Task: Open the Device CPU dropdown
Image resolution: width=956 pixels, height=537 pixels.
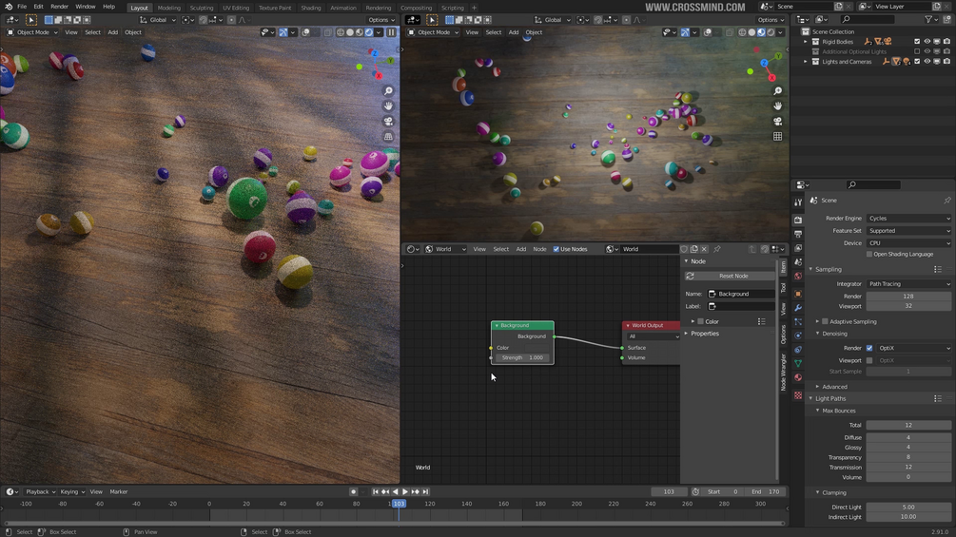Action: 908,243
